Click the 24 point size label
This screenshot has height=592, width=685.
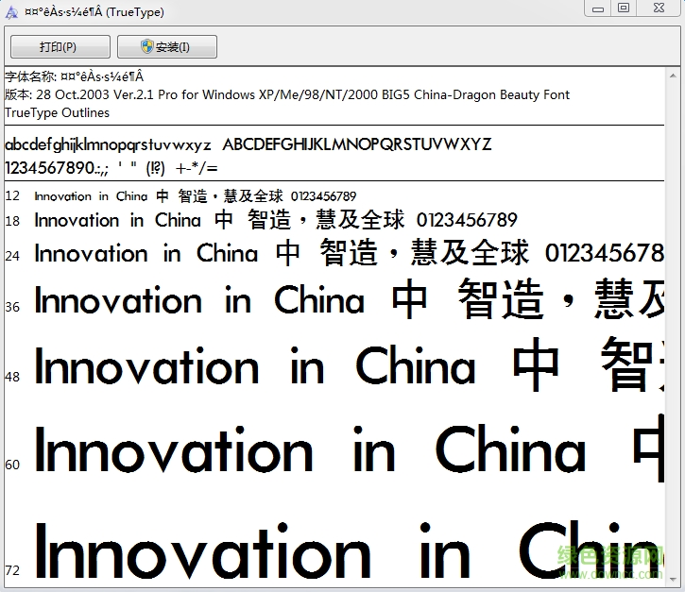[12, 256]
